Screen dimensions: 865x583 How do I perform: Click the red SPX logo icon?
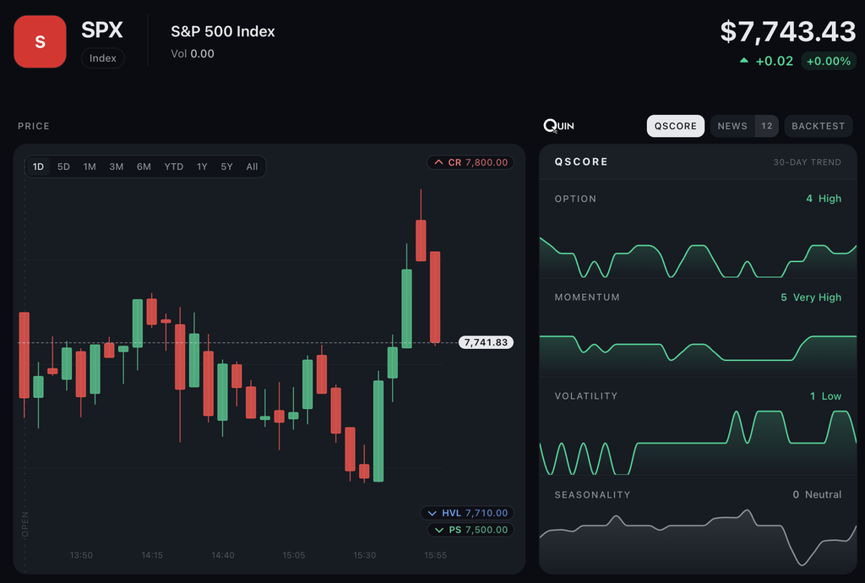pyautogui.click(x=41, y=42)
